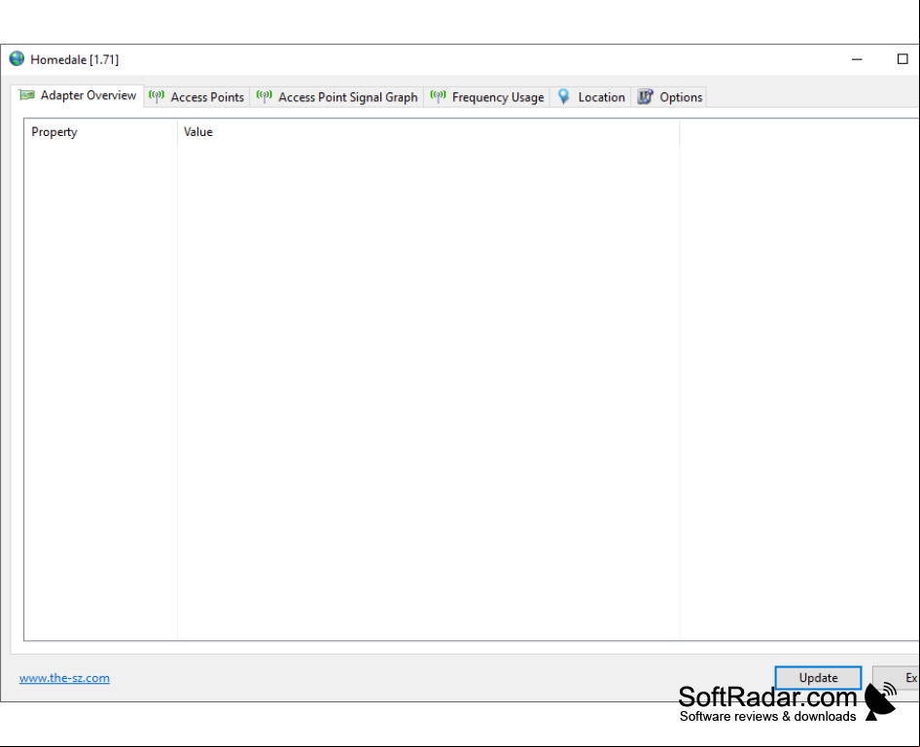Maximize the Homedale window
The height and width of the screenshot is (747, 920).
(x=902, y=59)
